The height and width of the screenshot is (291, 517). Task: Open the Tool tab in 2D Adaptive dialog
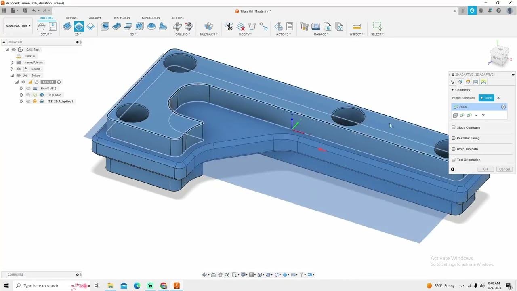tap(453, 82)
